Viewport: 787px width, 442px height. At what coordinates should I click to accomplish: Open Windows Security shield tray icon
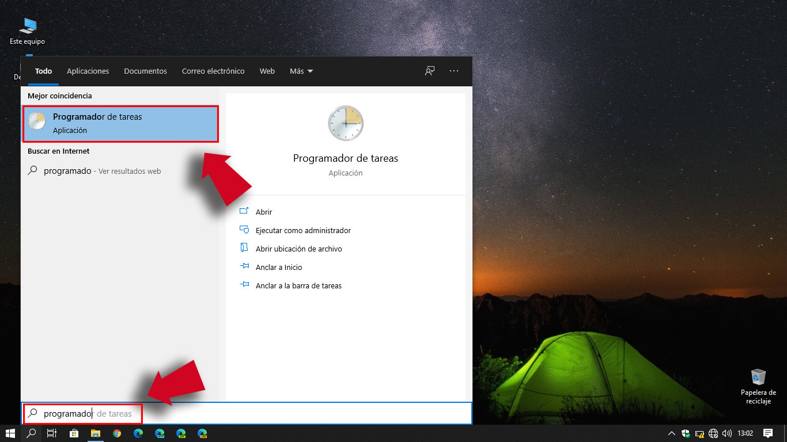686,433
